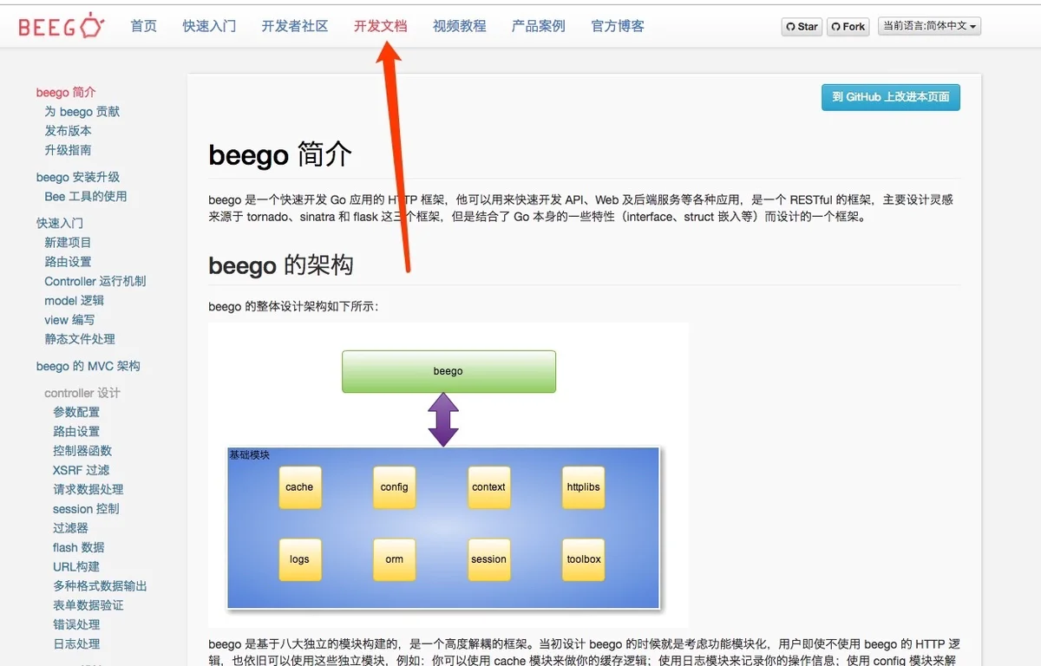The height and width of the screenshot is (666, 1041).
Task: Open 请求数据处理 sidebar link
Action: (88, 489)
